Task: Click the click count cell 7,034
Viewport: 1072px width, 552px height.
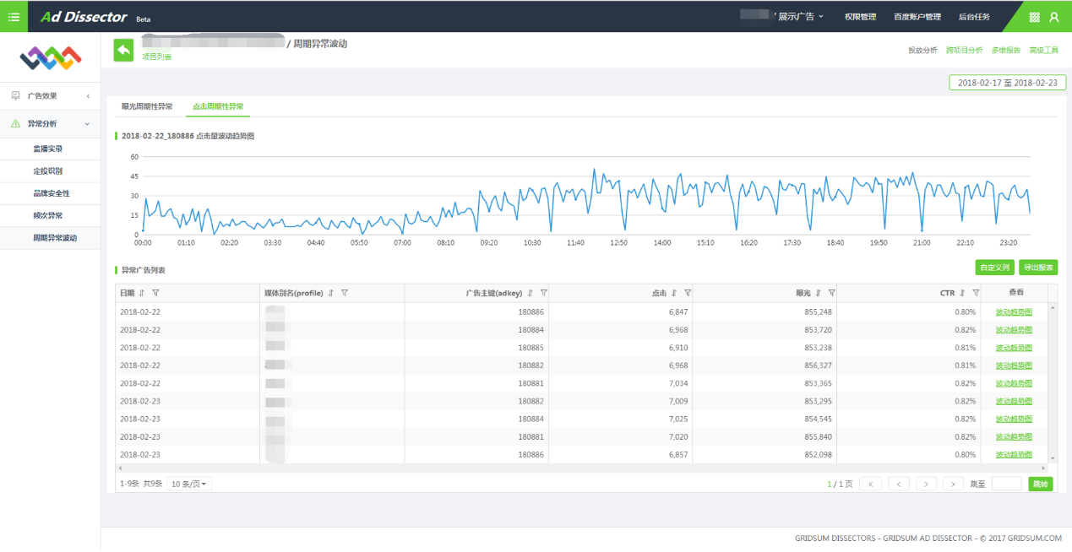Action: (x=677, y=383)
